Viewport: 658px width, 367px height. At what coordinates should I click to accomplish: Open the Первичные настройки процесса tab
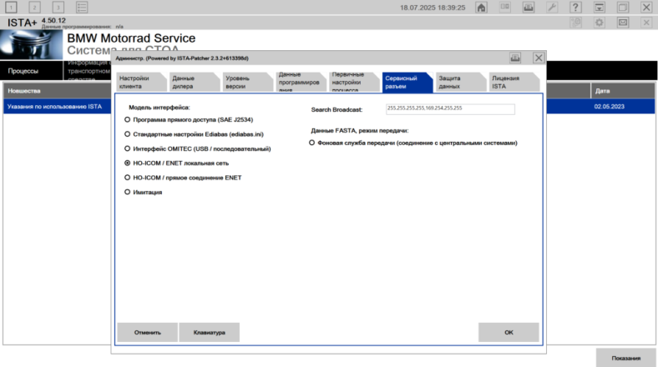tap(354, 82)
